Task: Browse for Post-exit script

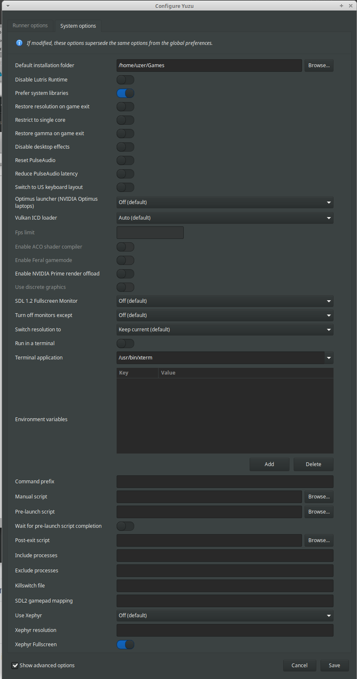Action: 319,540
